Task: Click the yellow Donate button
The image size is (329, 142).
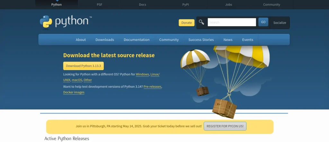Action: tap(187, 23)
